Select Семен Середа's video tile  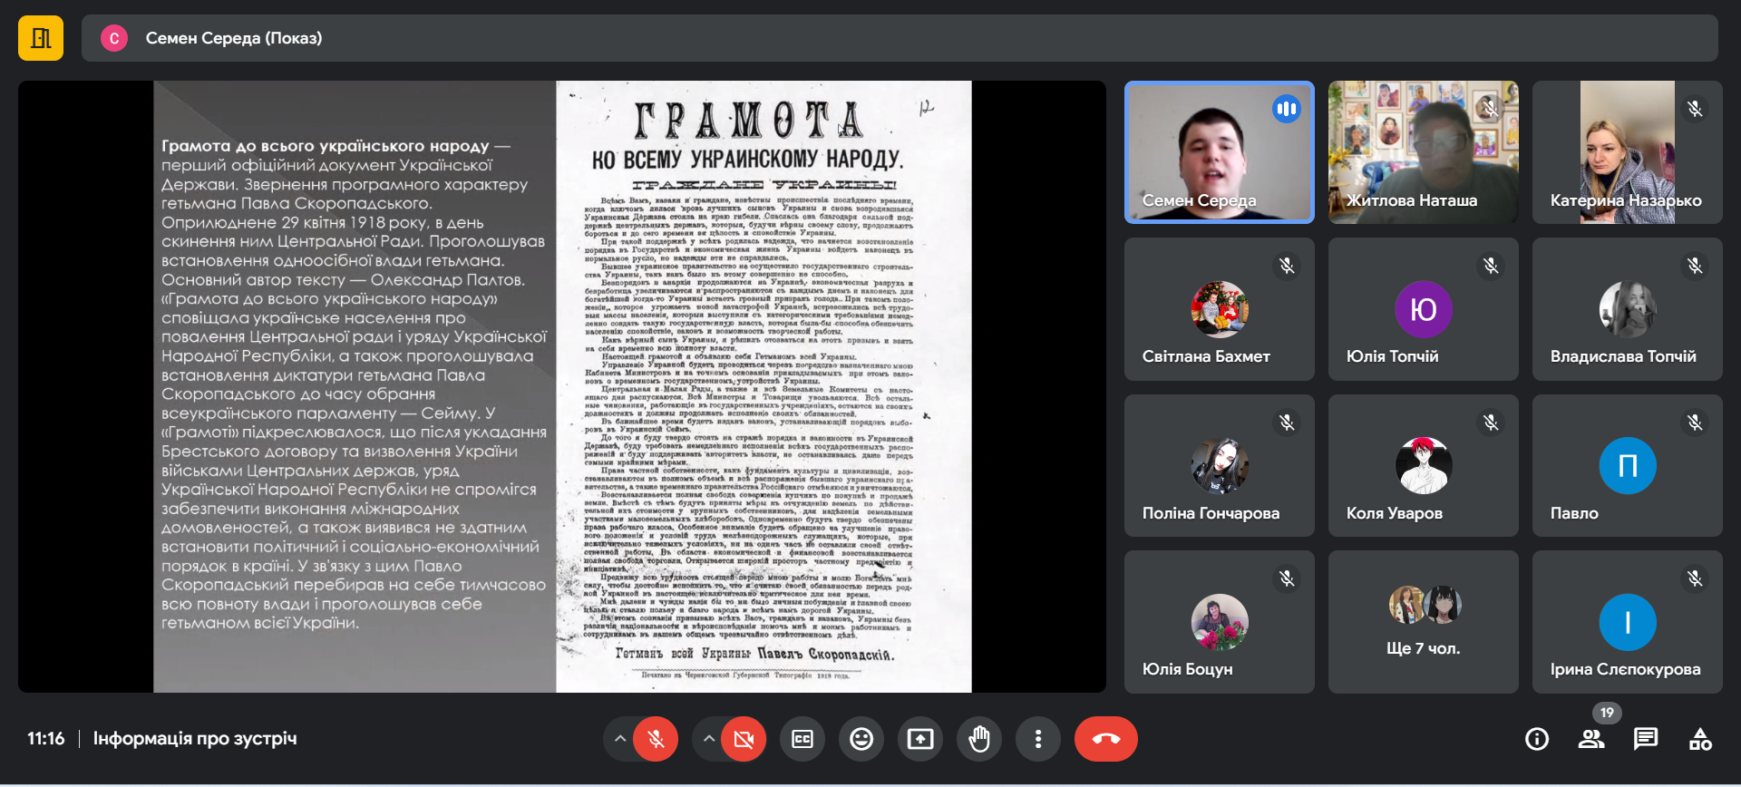1219,152
